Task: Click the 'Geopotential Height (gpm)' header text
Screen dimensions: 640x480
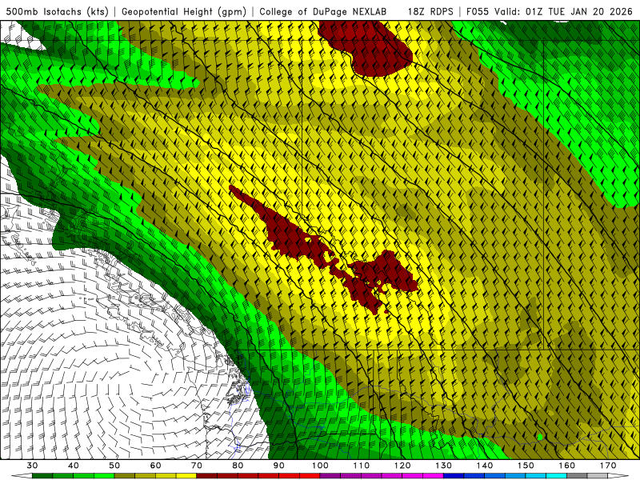Action: [x=184, y=11]
